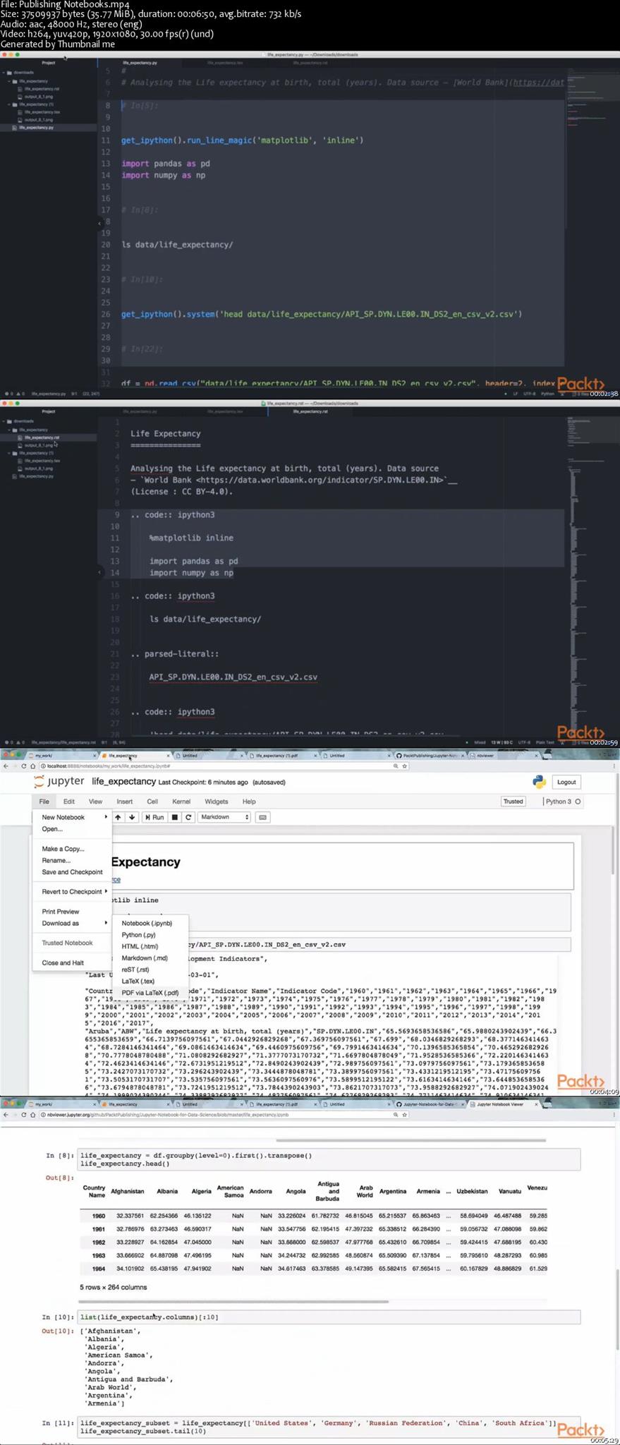Click the home icon in Jupyter localhost browser

click(32, 766)
